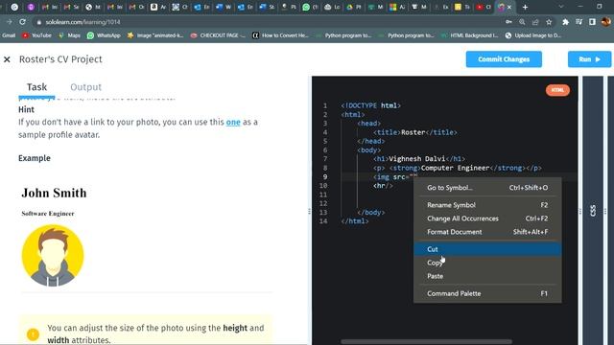Select Format Document in context menu
This screenshot has width=614, height=345.
(487, 232)
